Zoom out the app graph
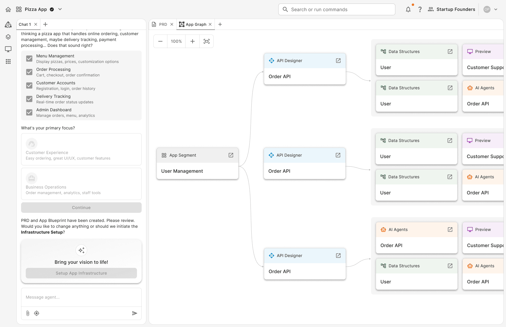Image resolution: width=506 pixels, height=327 pixels. pos(160,41)
